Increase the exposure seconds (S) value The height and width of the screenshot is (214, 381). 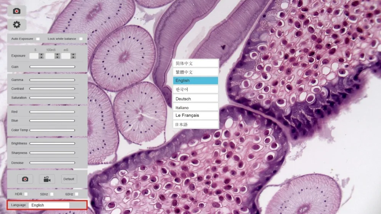click(x=41, y=54)
